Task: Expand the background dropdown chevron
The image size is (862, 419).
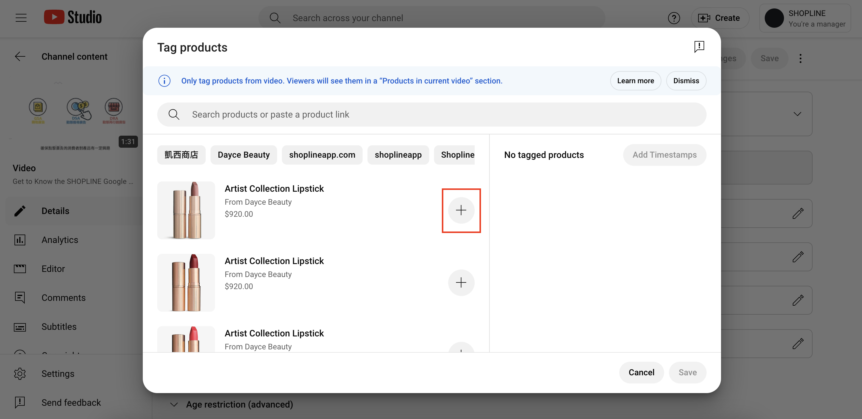Action: [x=797, y=114]
